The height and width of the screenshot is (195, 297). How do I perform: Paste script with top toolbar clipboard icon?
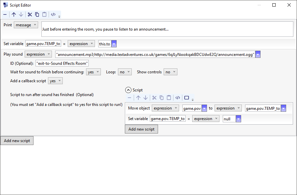pos(44,14)
